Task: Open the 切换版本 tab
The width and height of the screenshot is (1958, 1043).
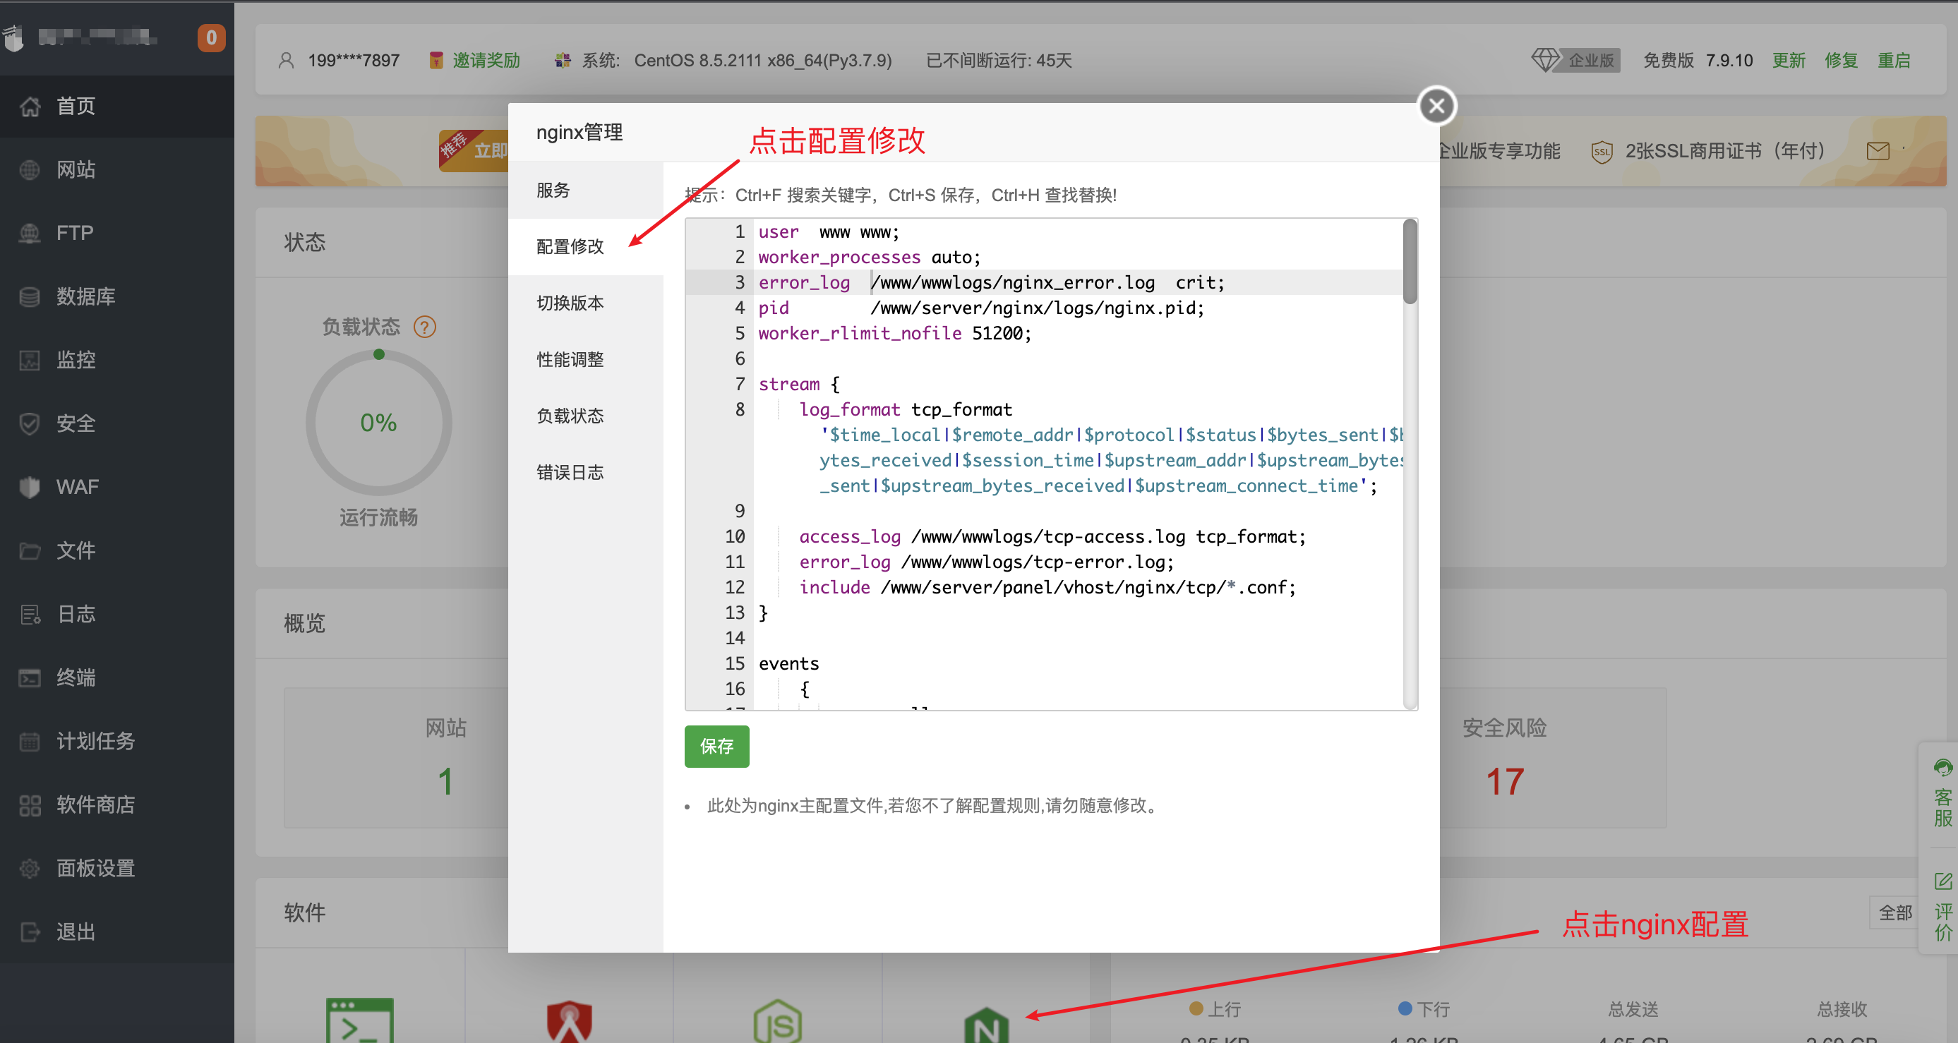Action: [x=570, y=303]
